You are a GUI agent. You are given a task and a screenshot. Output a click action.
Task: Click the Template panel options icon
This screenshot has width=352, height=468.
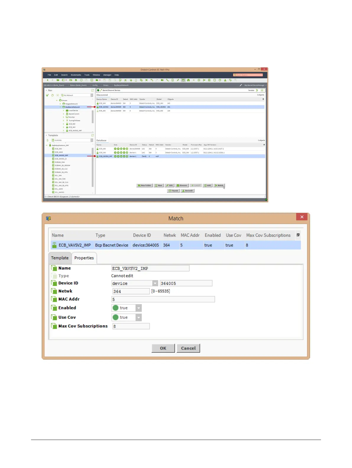(x=92, y=135)
